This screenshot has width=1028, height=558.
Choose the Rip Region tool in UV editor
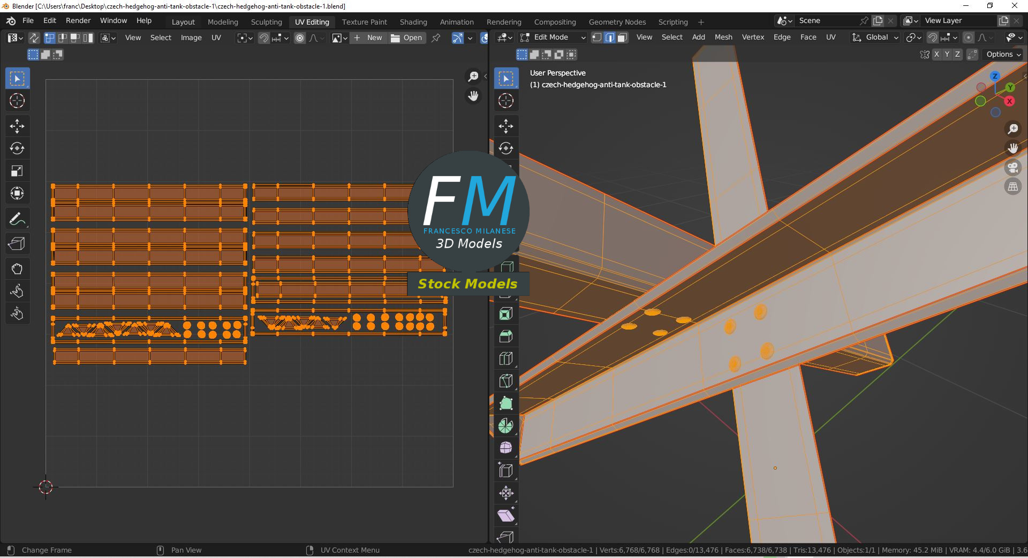click(x=17, y=244)
